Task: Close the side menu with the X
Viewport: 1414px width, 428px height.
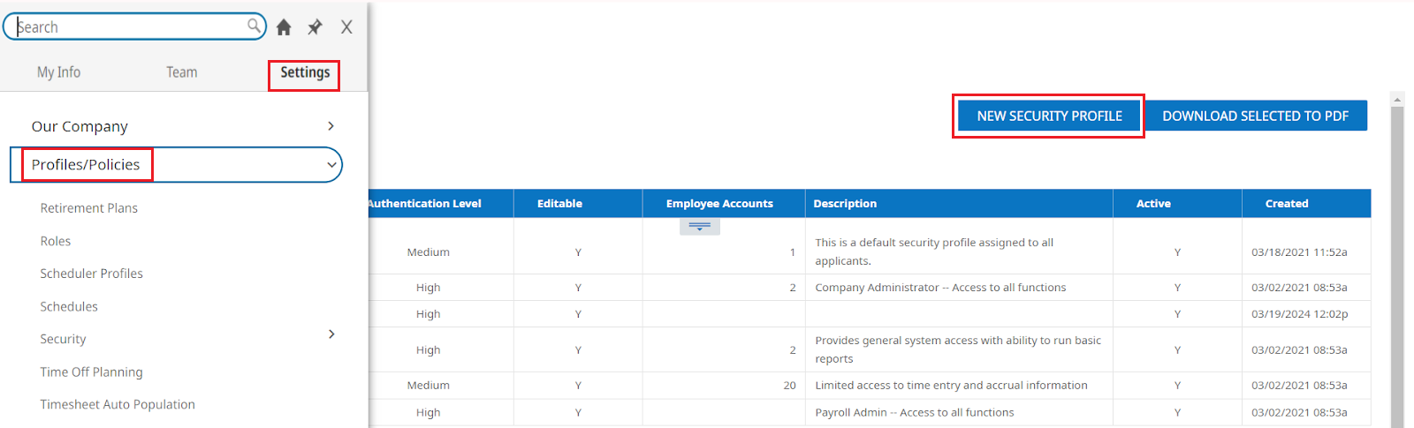Action: [x=346, y=27]
